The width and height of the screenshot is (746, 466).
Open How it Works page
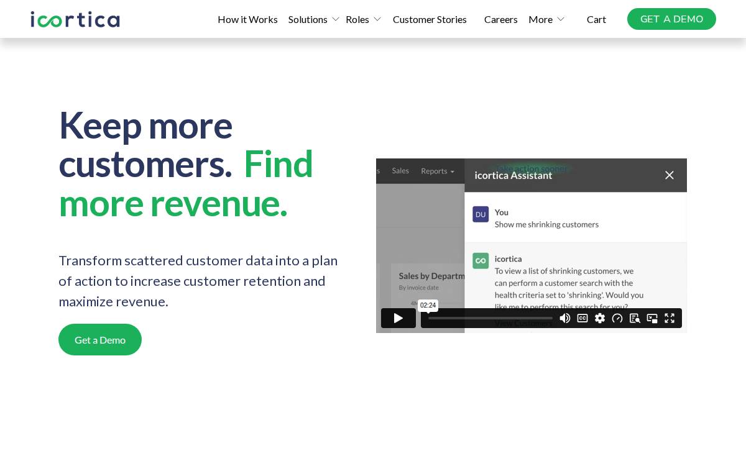pos(247,19)
